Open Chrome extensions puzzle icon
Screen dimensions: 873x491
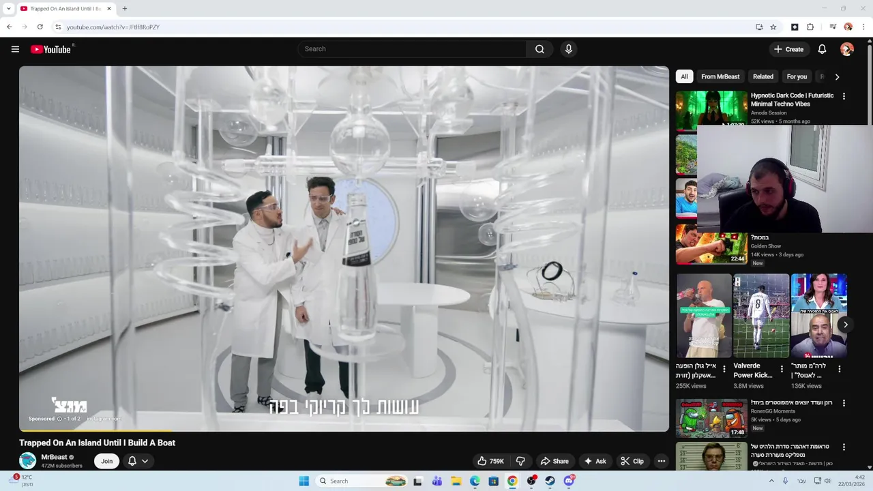click(x=810, y=27)
